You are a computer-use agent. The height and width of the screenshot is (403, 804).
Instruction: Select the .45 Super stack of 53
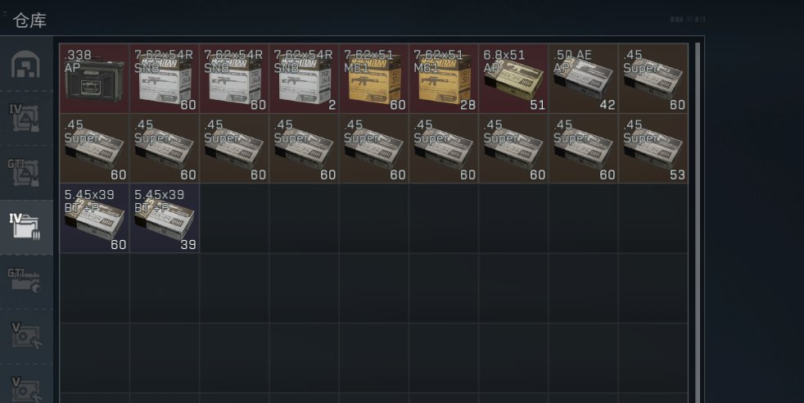[x=653, y=148]
